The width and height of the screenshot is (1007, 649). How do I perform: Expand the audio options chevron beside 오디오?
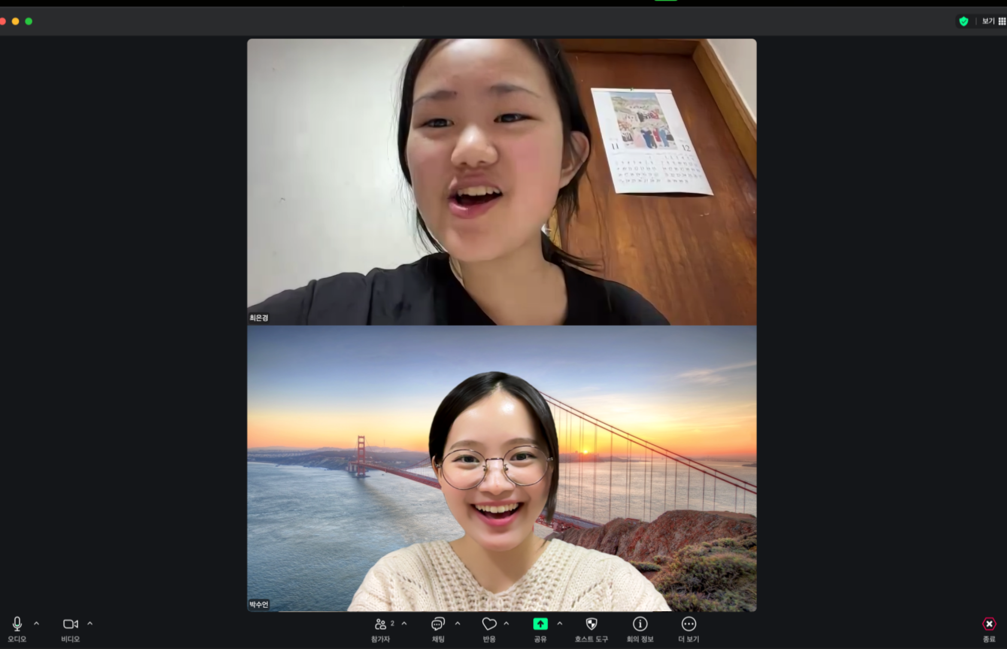(36, 623)
